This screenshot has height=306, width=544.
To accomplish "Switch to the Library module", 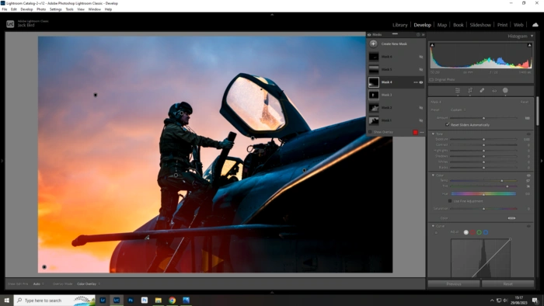I will (399, 25).
